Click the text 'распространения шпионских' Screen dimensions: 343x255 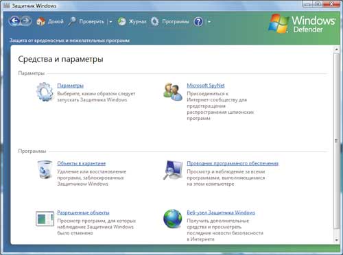tap(220, 112)
